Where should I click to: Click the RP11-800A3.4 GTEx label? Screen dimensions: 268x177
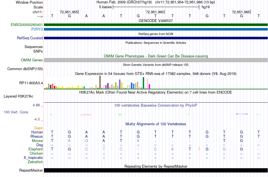click(31, 83)
